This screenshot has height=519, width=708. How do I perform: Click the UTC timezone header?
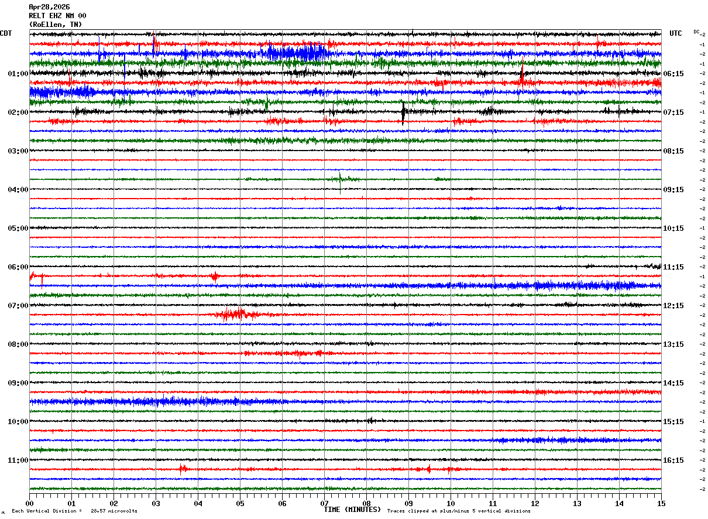676,33
